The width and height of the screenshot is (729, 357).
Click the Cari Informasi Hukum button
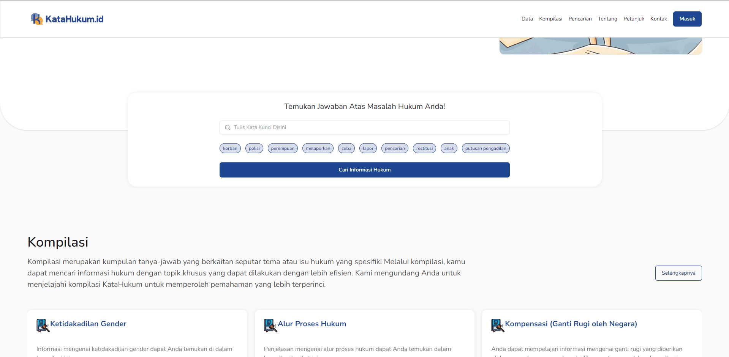point(364,170)
